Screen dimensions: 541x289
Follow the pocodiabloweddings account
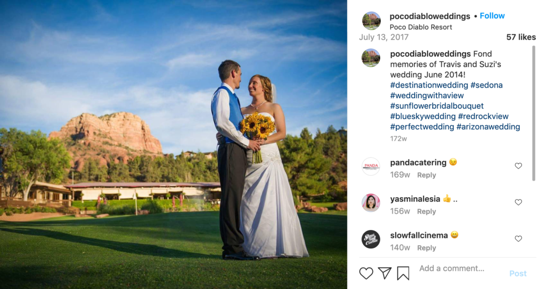pyautogui.click(x=492, y=16)
